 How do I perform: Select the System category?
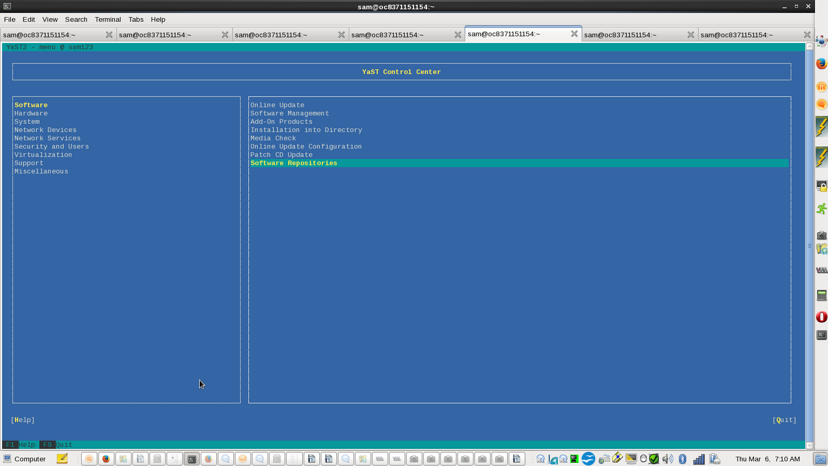[x=27, y=122]
